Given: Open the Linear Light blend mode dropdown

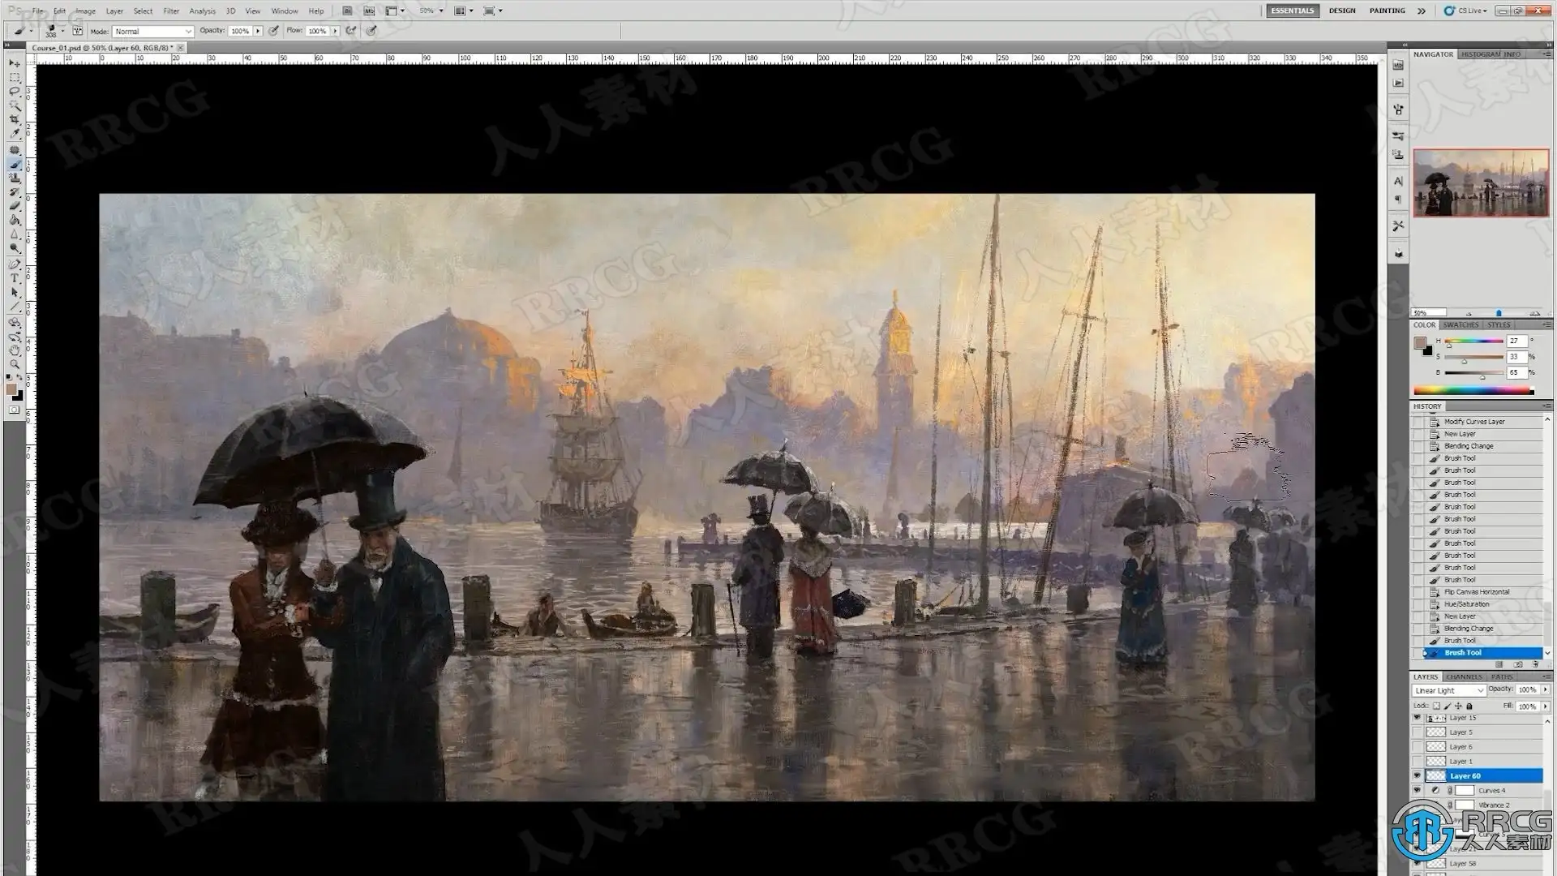Looking at the screenshot, I should [x=1448, y=690].
